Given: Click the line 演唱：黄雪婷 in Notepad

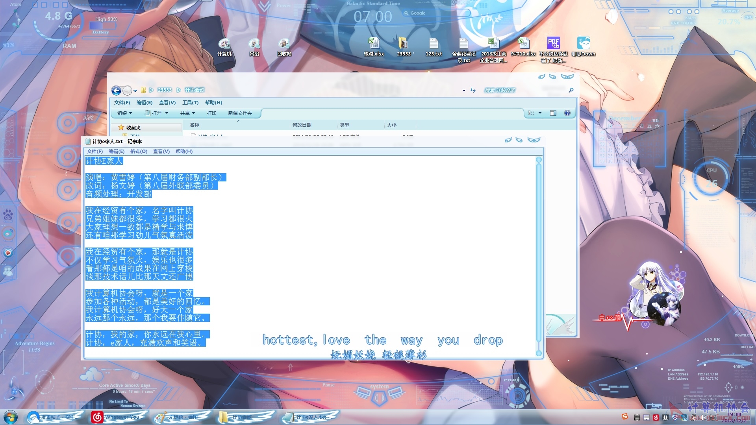Looking at the screenshot, I should 156,177.
